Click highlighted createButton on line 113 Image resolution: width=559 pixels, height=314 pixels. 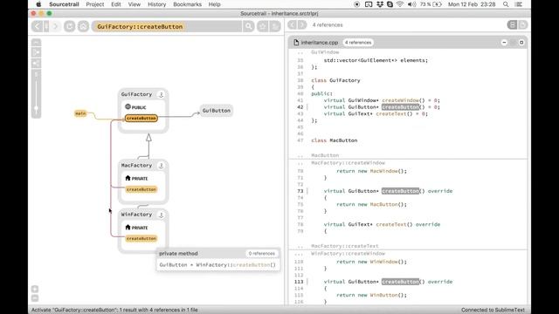pos(400,282)
